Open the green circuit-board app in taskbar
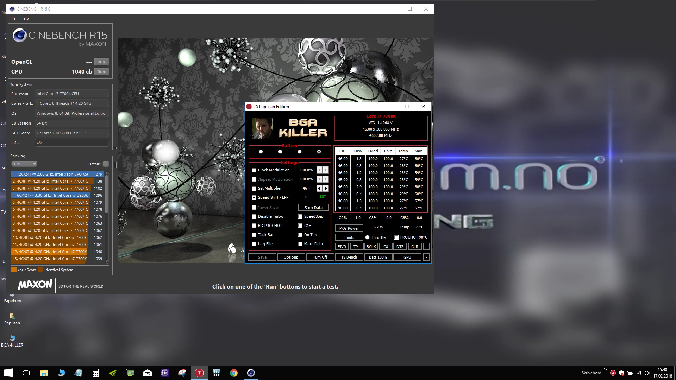Viewport: 676px width, 380px height. [x=130, y=373]
